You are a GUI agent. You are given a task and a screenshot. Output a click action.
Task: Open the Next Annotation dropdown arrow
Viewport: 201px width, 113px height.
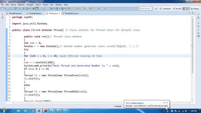coord(84,8)
